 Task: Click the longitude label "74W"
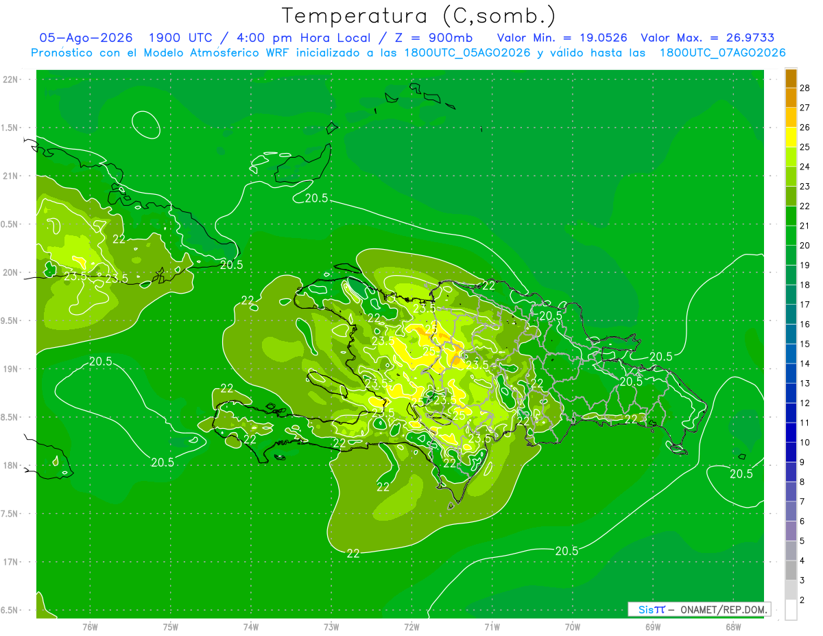coord(251,626)
